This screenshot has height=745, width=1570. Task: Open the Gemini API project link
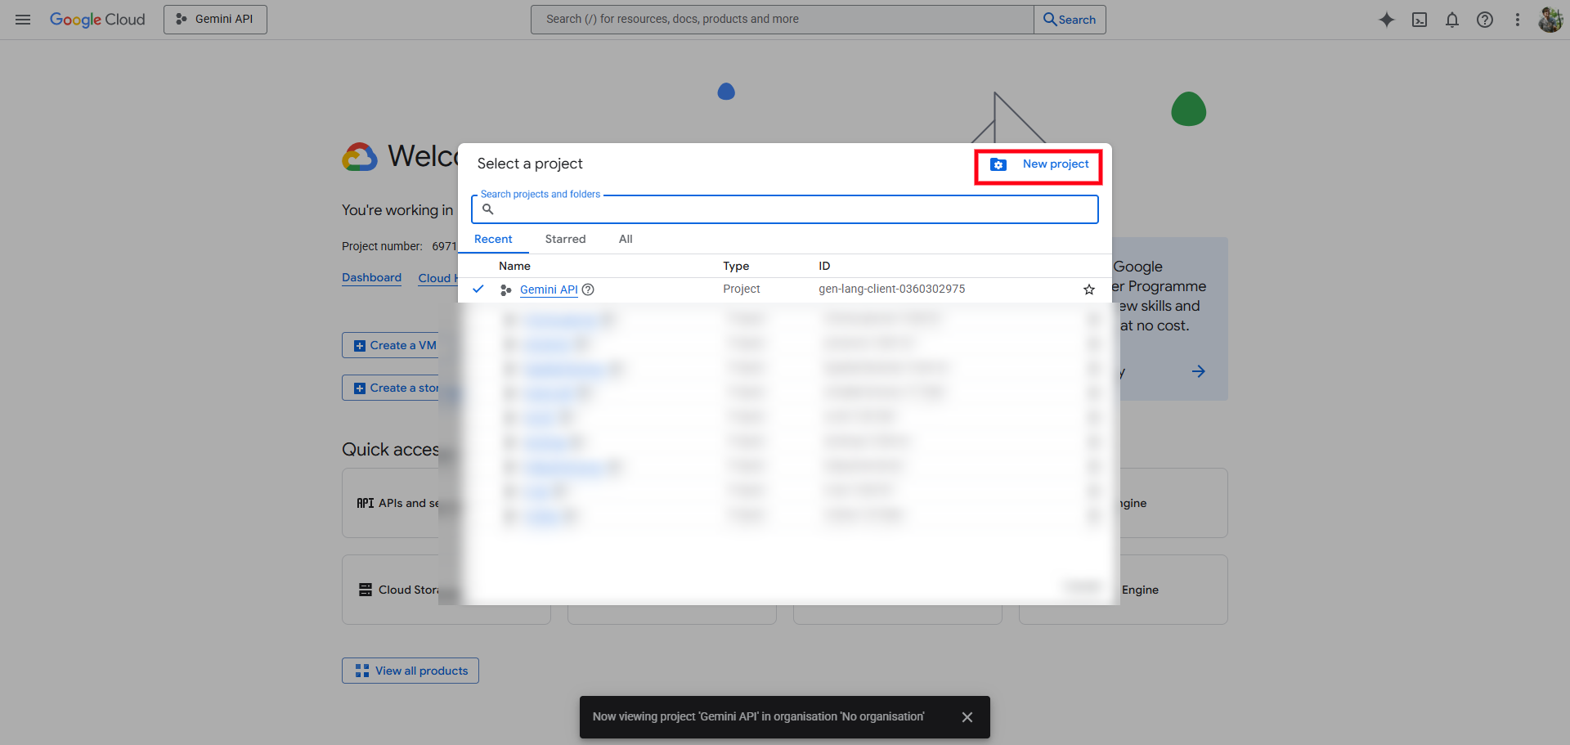(549, 289)
